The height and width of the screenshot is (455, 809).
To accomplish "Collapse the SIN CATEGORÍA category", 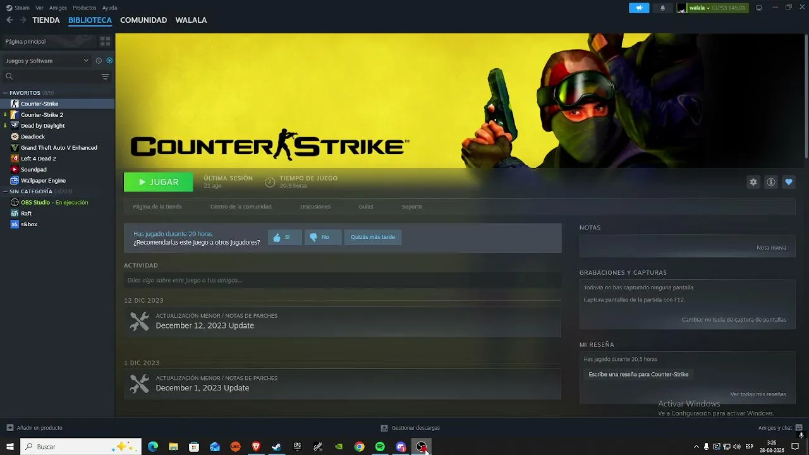I will tap(6, 191).
